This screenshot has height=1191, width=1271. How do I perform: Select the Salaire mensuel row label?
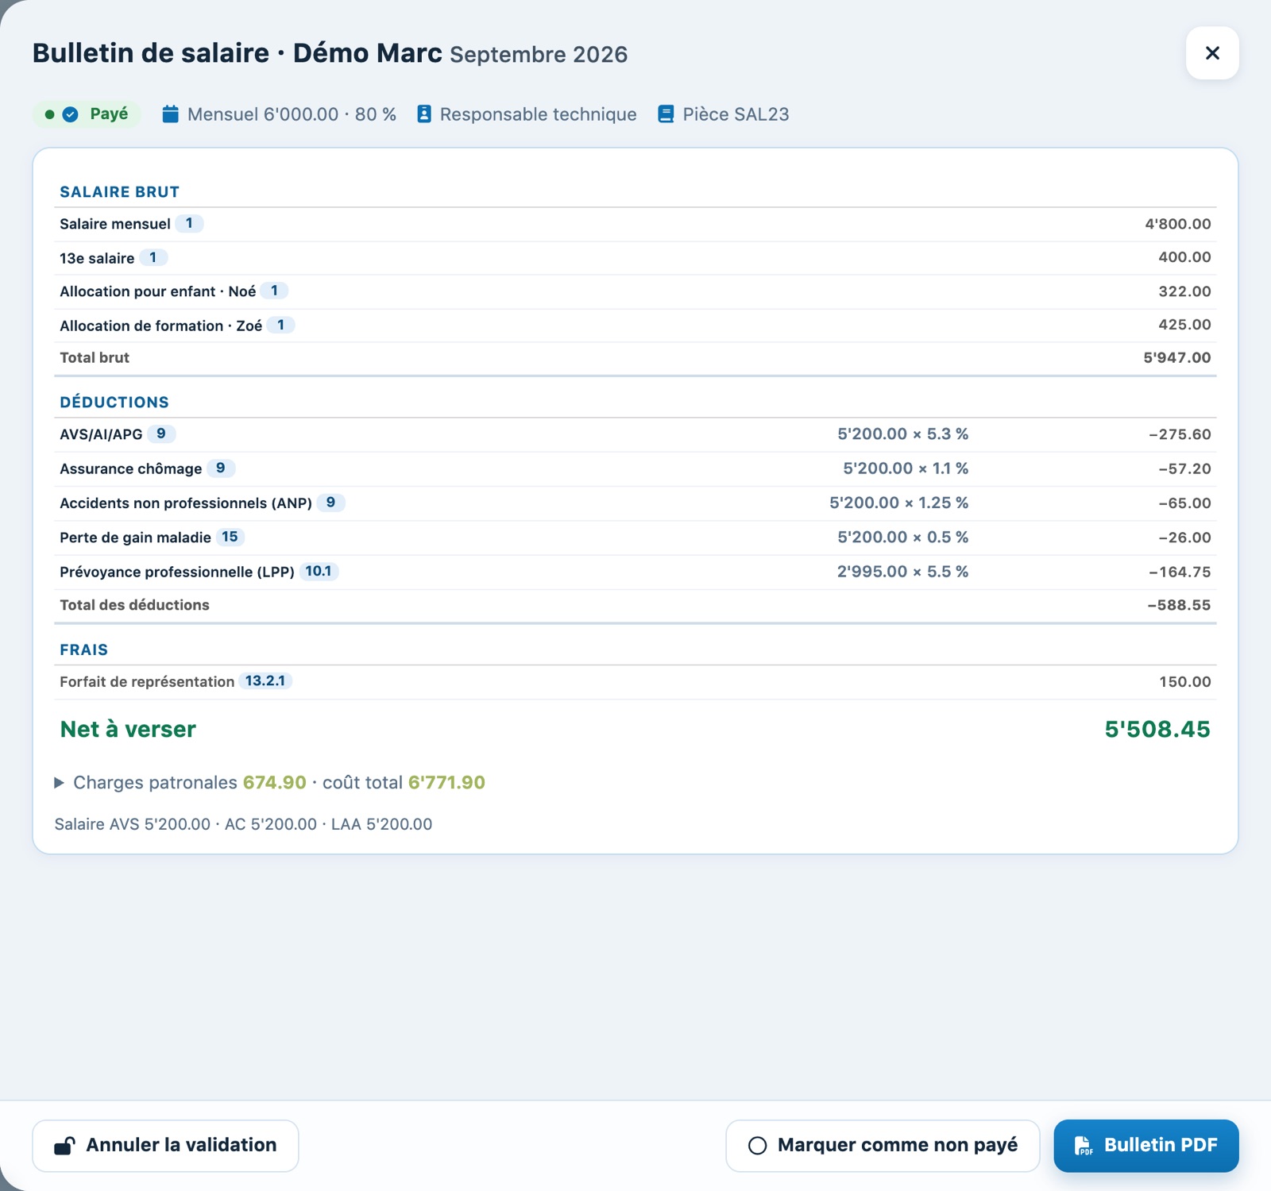point(115,224)
